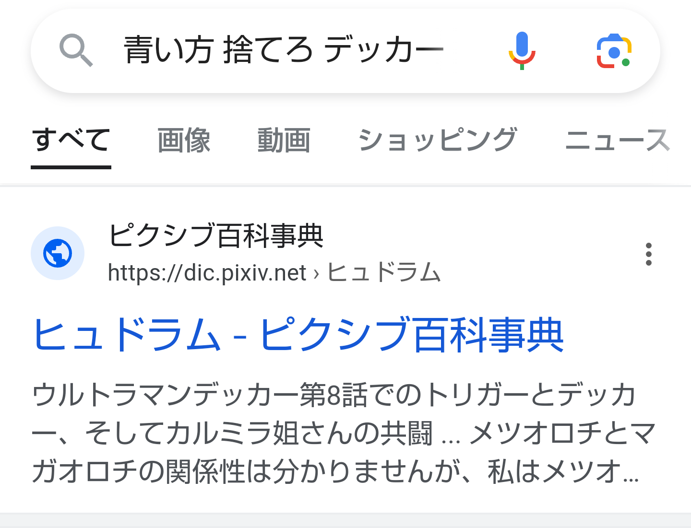This screenshot has width=691, height=528.
Task: Start voice search with the microphone icon
Action: [x=522, y=50]
